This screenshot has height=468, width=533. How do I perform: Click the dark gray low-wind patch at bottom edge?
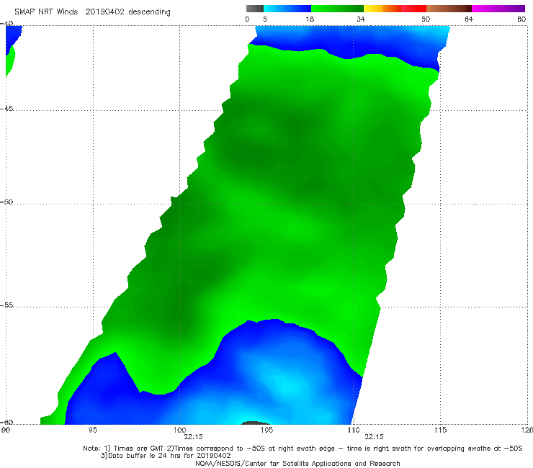254,423
